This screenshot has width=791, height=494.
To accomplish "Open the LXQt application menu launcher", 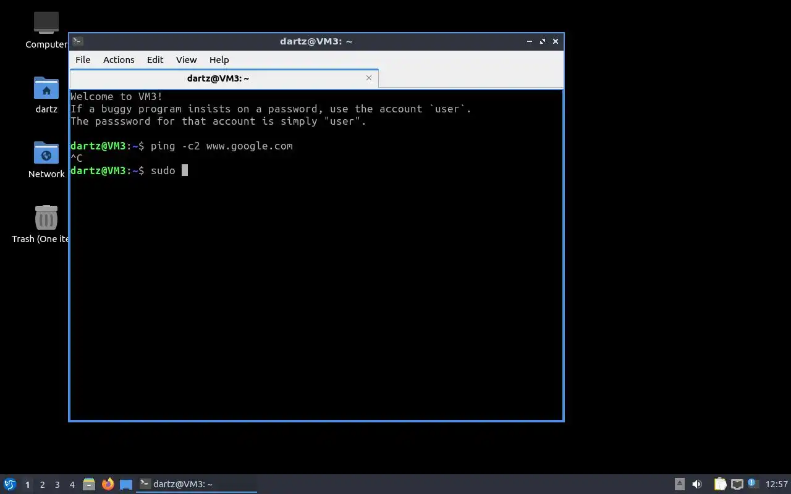I will click(10, 484).
